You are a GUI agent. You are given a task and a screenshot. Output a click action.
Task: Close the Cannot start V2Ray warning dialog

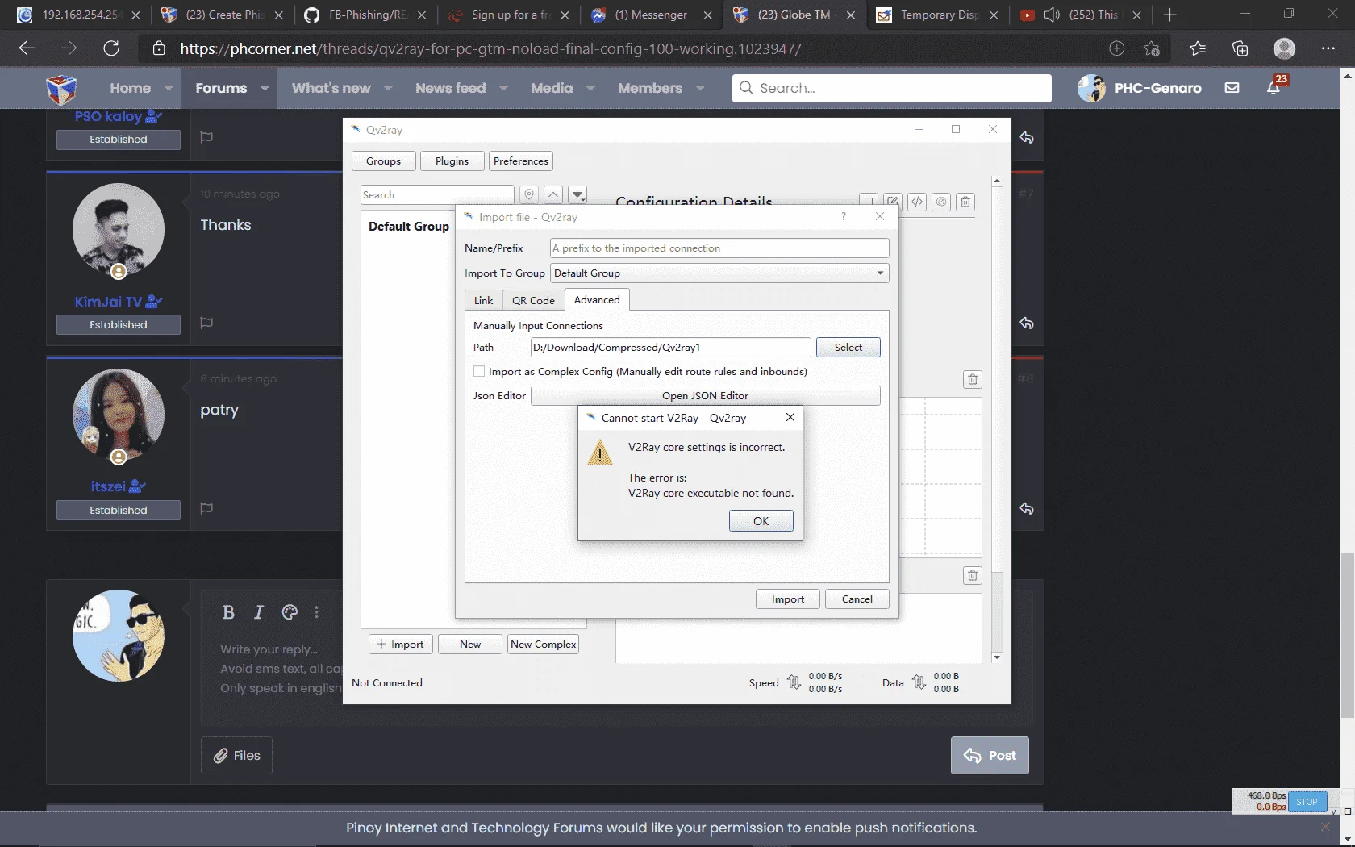point(790,417)
